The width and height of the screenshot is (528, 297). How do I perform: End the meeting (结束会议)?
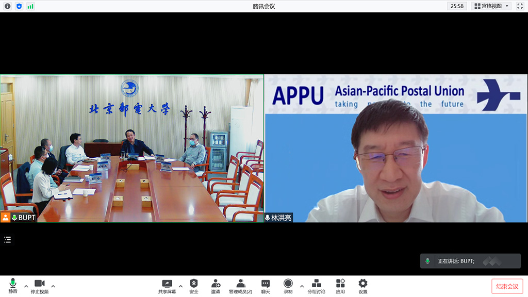pyautogui.click(x=507, y=286)
